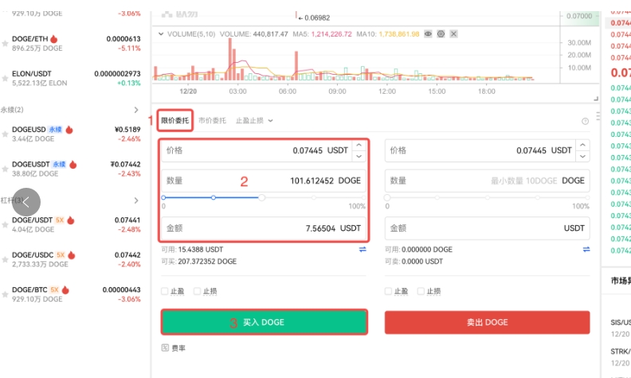Decrease the sell price with the down arrow
Image resolution: width=631 pixels, height=378 pixels.
(x=582, y=156)
